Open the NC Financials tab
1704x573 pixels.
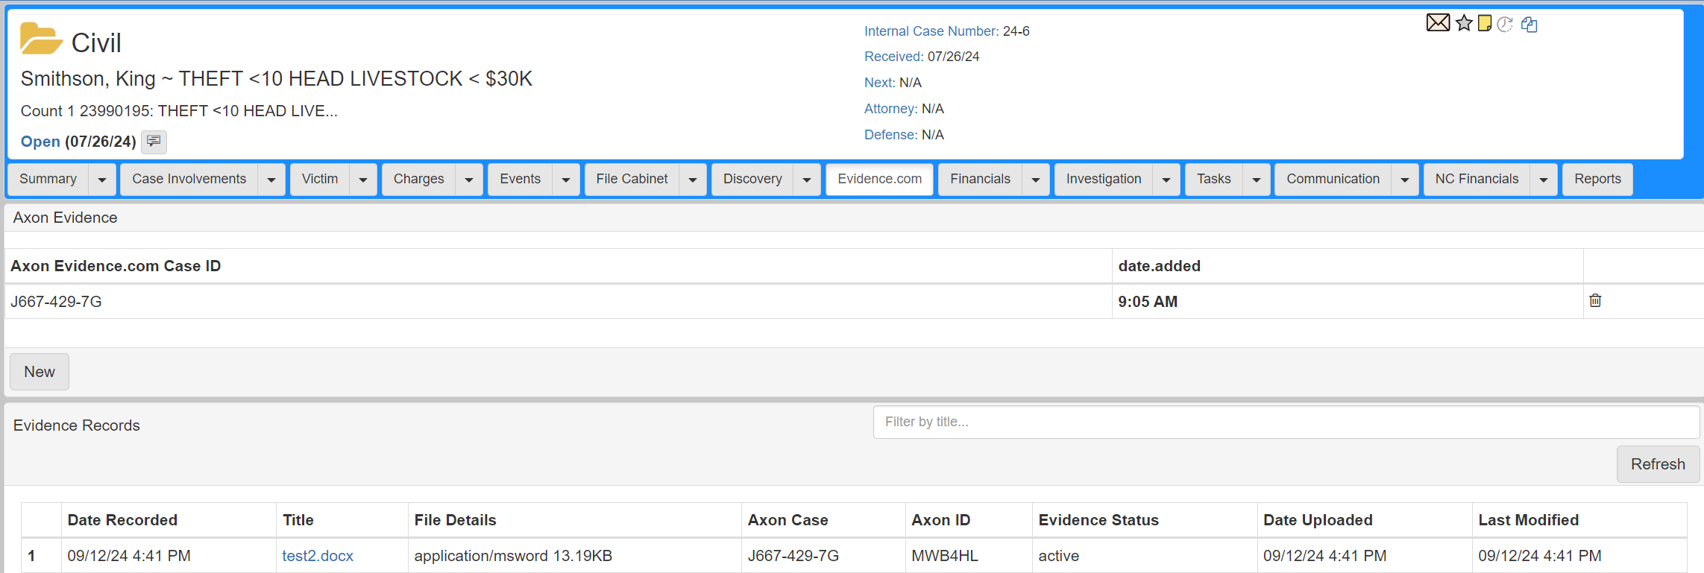1477,180
